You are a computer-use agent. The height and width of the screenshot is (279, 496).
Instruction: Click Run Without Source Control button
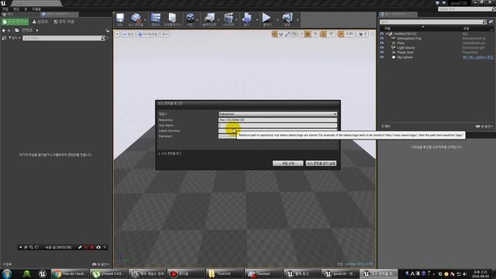321,164
